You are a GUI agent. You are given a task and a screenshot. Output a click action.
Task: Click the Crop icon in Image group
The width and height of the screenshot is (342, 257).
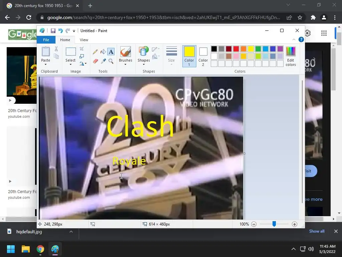(81, 49)
